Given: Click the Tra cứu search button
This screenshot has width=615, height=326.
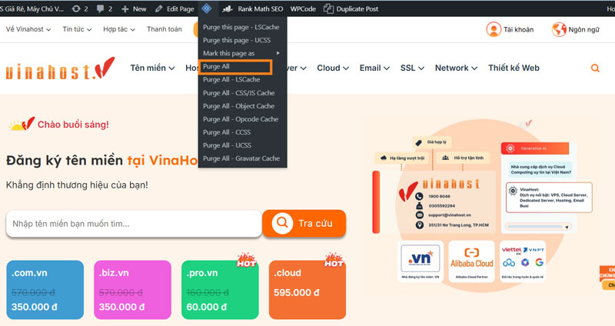Looking at the screenshot, I should coord(304,223).
